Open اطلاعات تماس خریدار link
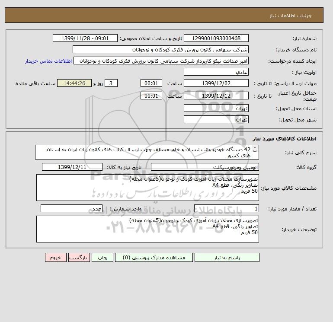Viewport: 333px width, 322px height. (x=48, y=61)
